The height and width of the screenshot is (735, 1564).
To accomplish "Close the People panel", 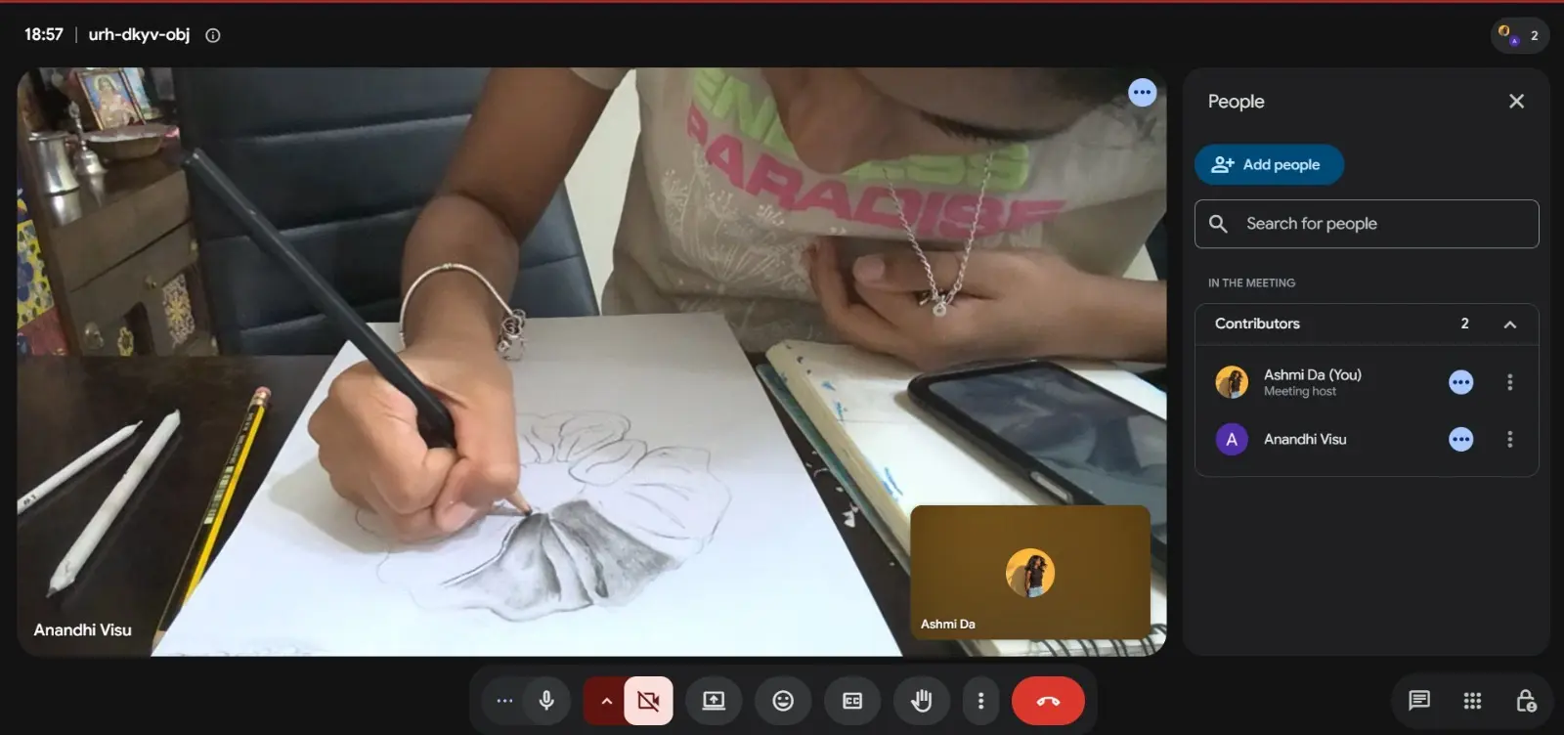I will pos(1516,102).
